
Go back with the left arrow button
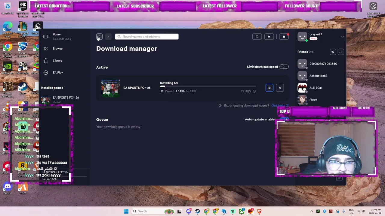99,37
